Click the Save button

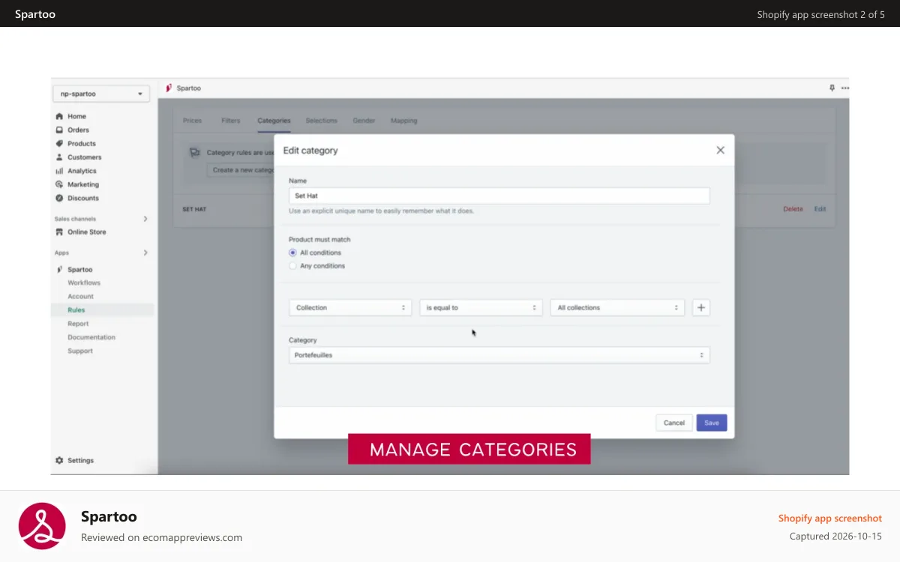[x=712, y=423]
